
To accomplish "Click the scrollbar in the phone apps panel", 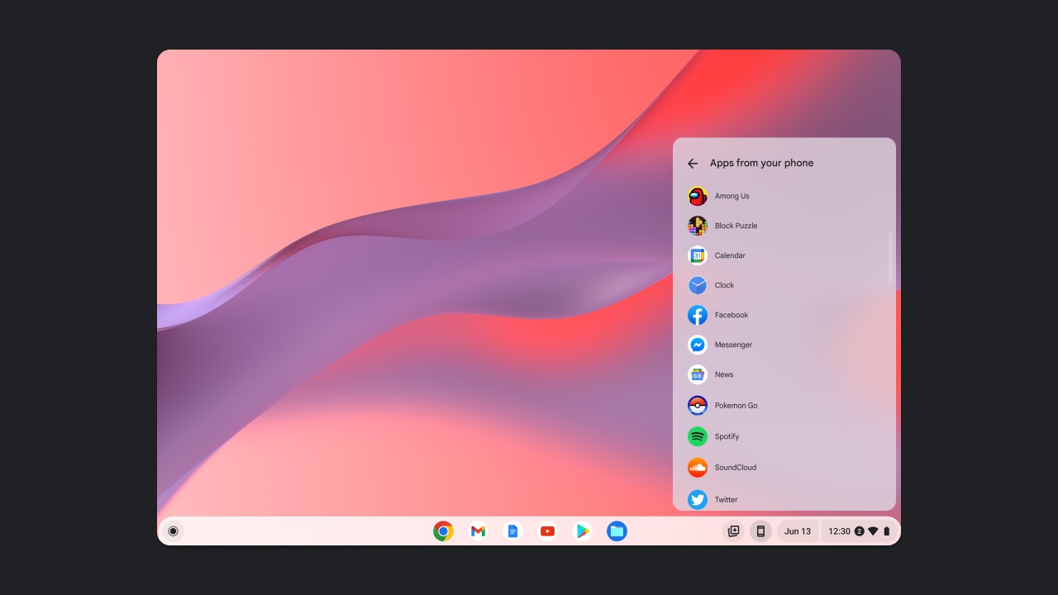I will pyautogui.click(x=890, y=256).
